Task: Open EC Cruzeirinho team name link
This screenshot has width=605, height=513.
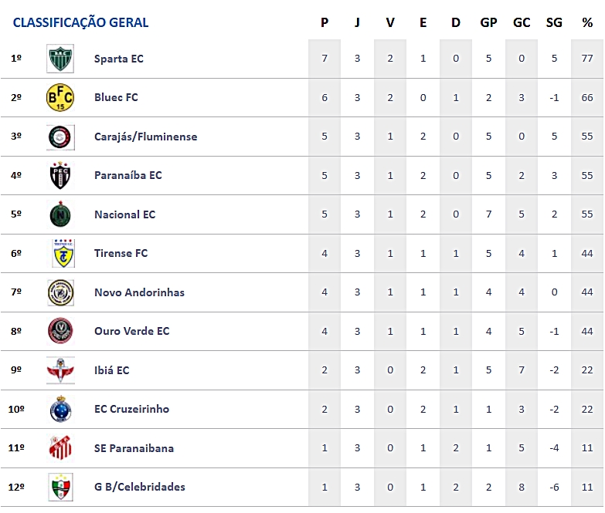Action: click(x=131, y=409)
